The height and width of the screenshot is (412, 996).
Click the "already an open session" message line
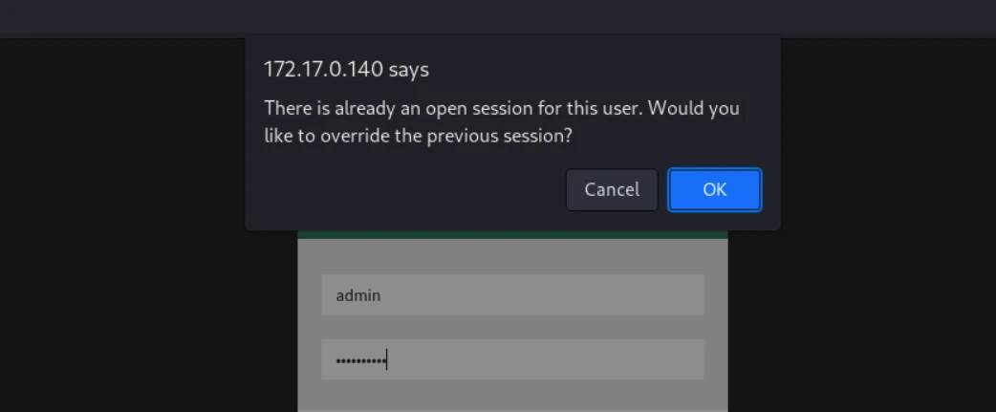pos(501,108)
